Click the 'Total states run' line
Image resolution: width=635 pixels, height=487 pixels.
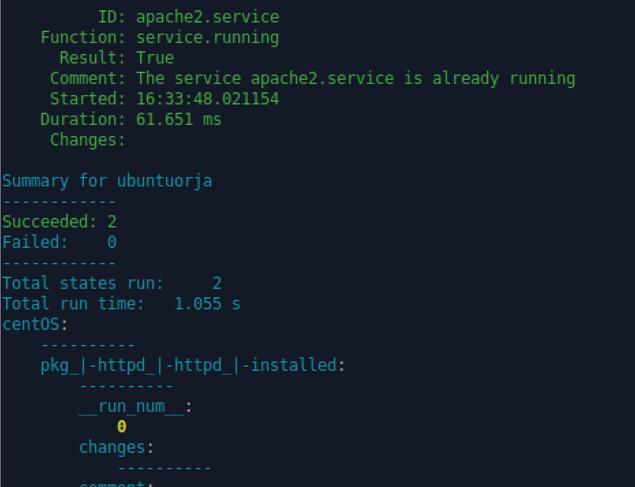pyautogui.click(x=112, y=283)
